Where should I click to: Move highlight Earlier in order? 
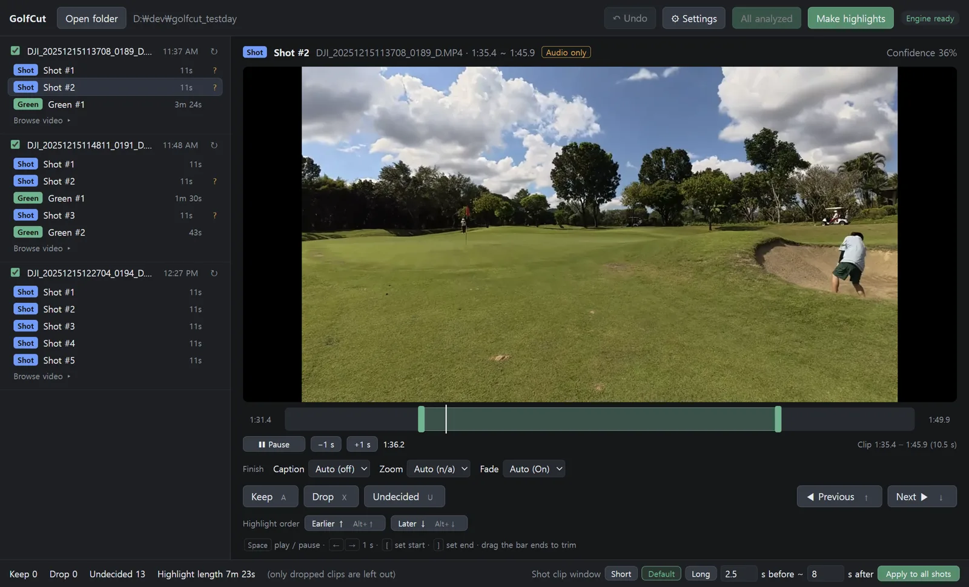[x=345, y=523]
